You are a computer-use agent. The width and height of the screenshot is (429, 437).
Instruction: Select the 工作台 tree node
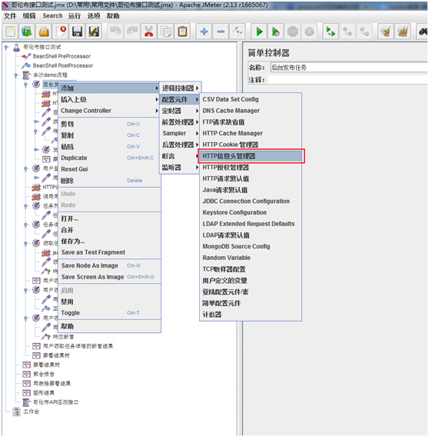[x=31, y=412]
